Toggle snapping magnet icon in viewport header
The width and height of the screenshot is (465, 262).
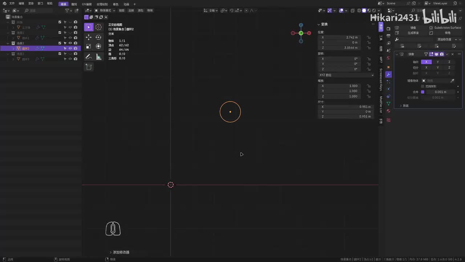[232, 11]
